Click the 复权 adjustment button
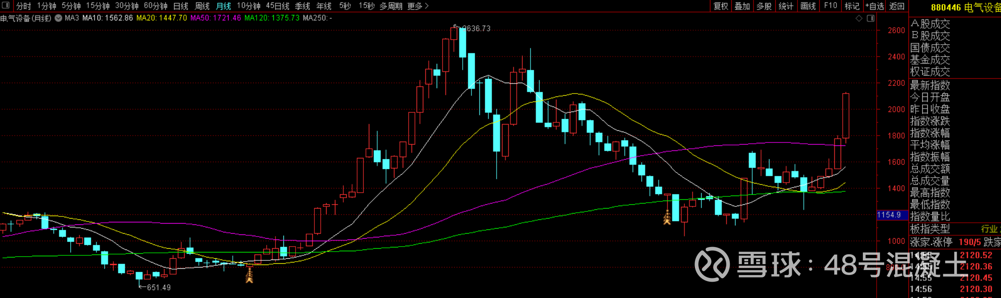 pos(721,6)
